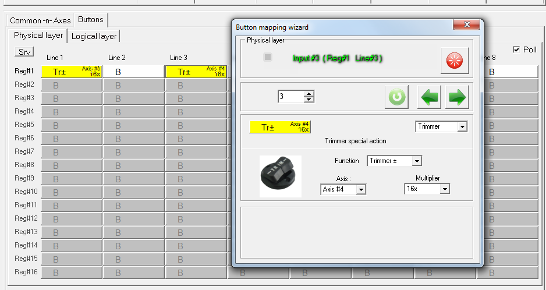
Task: Click Reg#8 B cell in Line 8 column
Action: (x=511, y=165)
